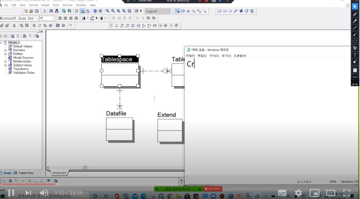Toggle YouTube subtitles captions
This screenshot has height=199, width=360.
(282, 193)
